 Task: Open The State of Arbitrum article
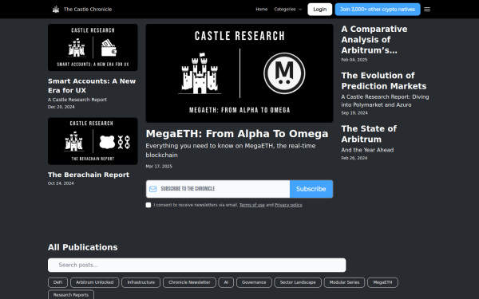click(x=369, y=134)
